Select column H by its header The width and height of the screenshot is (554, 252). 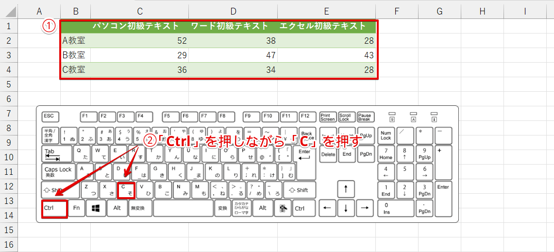482,11
